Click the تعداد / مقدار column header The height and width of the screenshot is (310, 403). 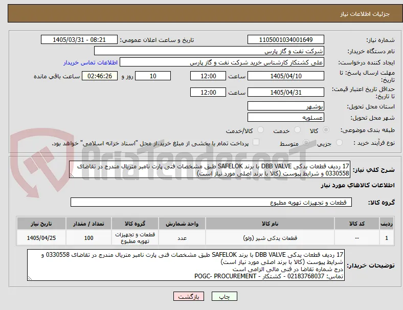88,224
